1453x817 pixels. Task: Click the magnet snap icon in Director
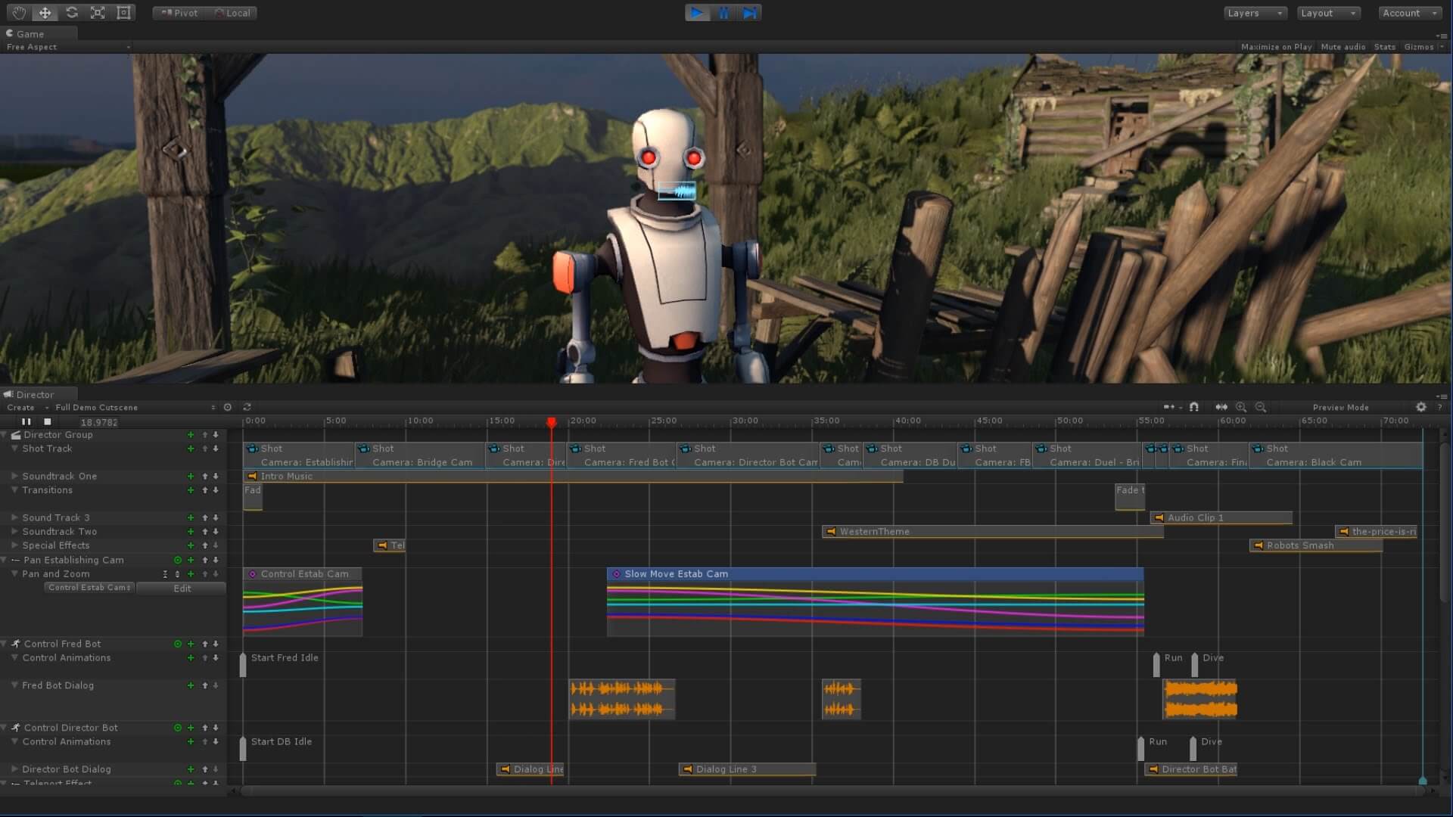tap(1194, 407)
